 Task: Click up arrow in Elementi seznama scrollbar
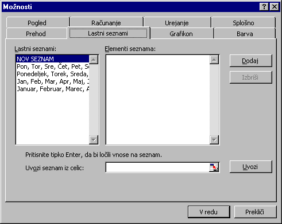coord(214,60)
